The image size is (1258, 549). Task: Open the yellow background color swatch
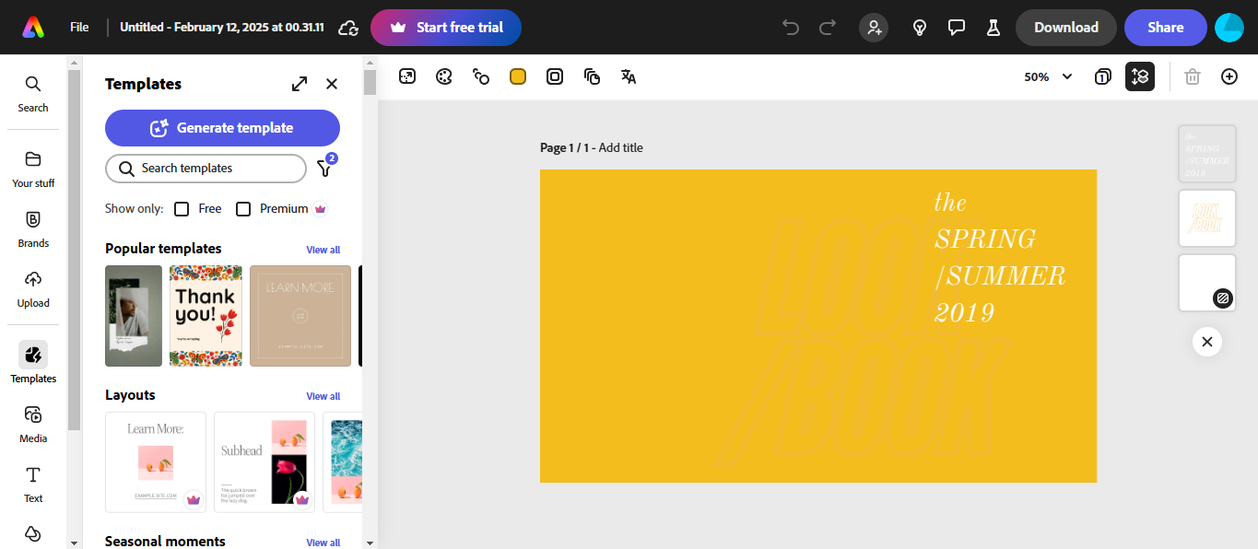518,76
